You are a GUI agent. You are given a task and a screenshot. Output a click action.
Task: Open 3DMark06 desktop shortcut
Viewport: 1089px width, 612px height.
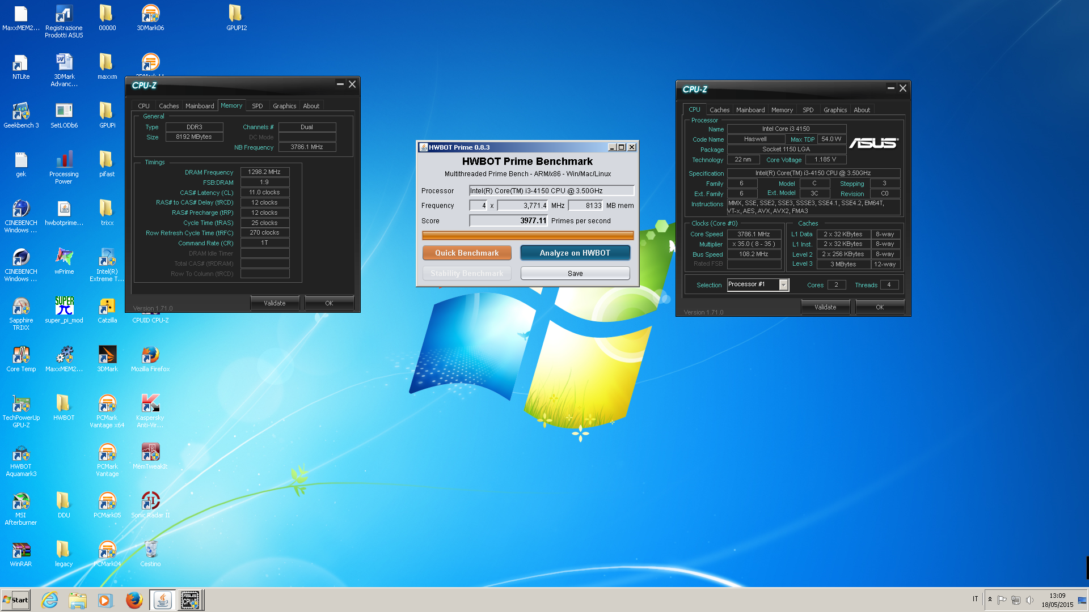[150, 17]
